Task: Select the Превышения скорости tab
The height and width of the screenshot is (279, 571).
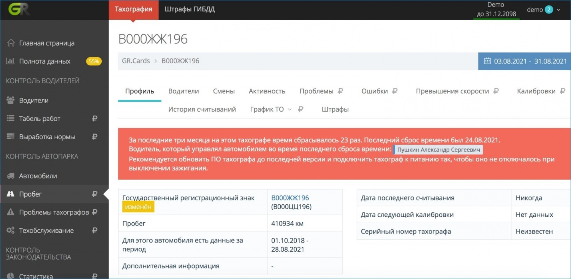Action: (x=452, y=91)
